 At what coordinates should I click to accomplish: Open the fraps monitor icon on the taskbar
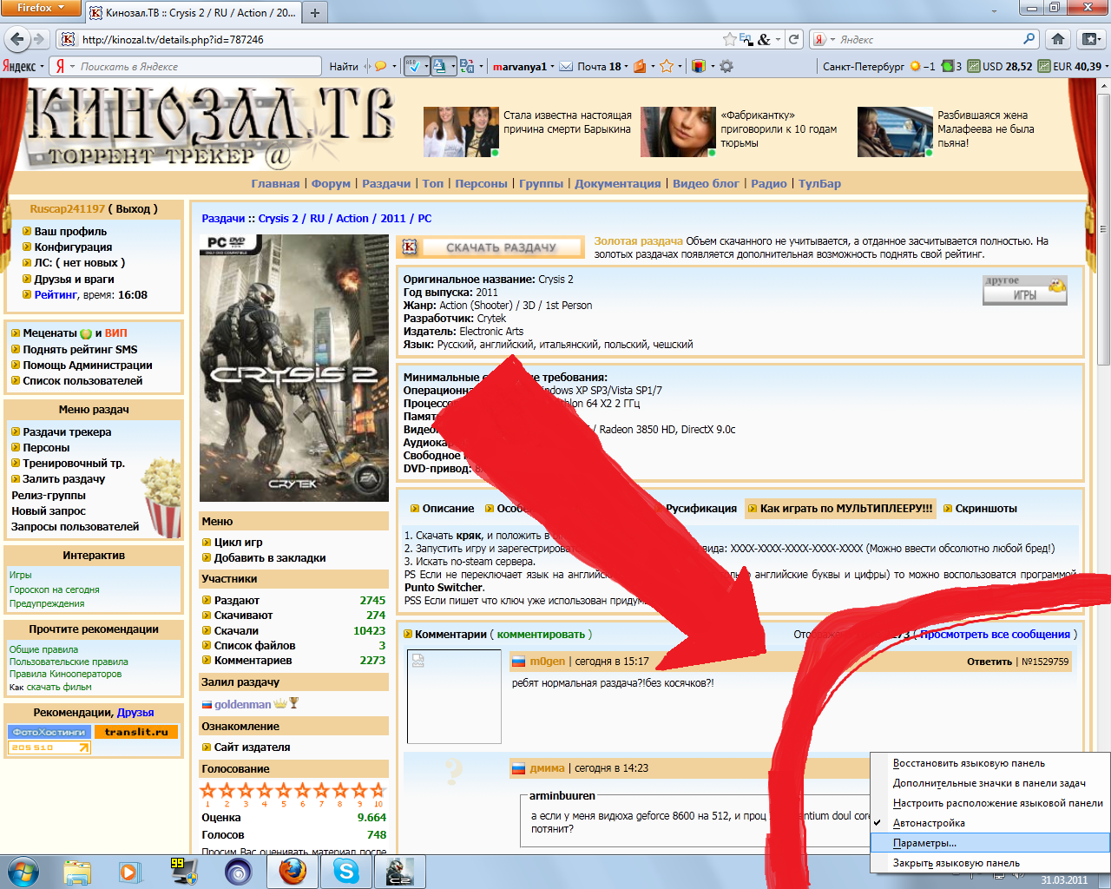pyautogui.click(x=184, y=872)
